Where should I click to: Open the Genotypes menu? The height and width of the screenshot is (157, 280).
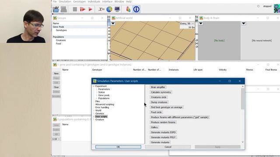click(x=79, y=2)
